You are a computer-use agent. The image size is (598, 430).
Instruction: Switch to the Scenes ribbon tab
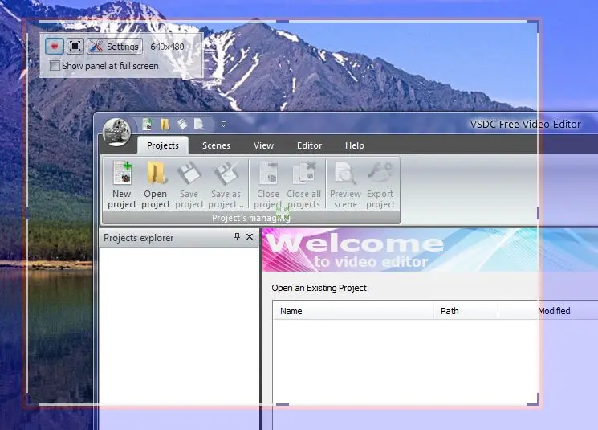pyautogui.click(x=216, y=145)
